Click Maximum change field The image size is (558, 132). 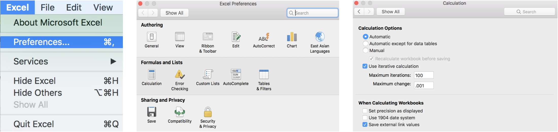424,85
